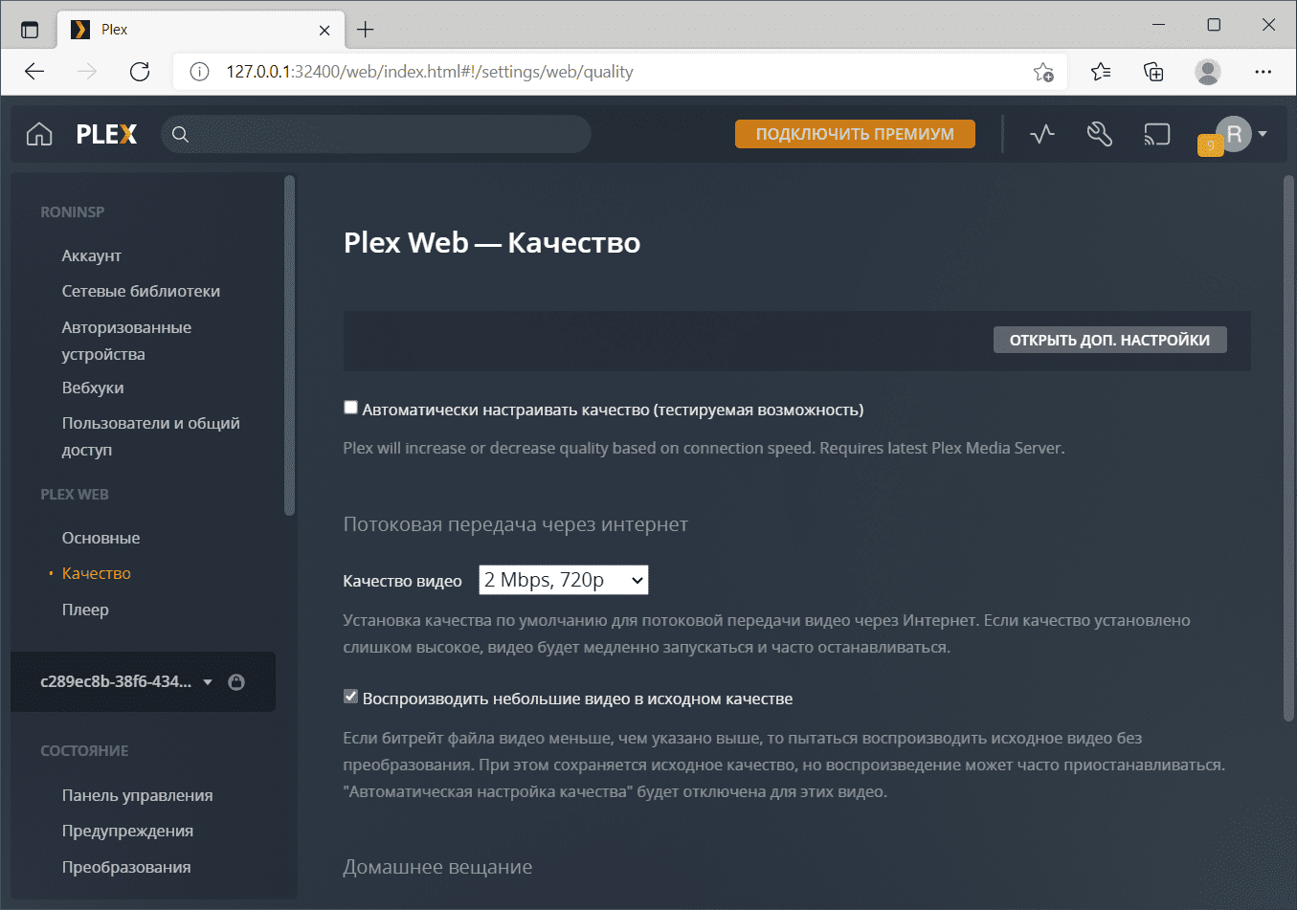This screenshot has width=1297, height=910.
Task: Open Плеер settings
Action: pos(85,610)
